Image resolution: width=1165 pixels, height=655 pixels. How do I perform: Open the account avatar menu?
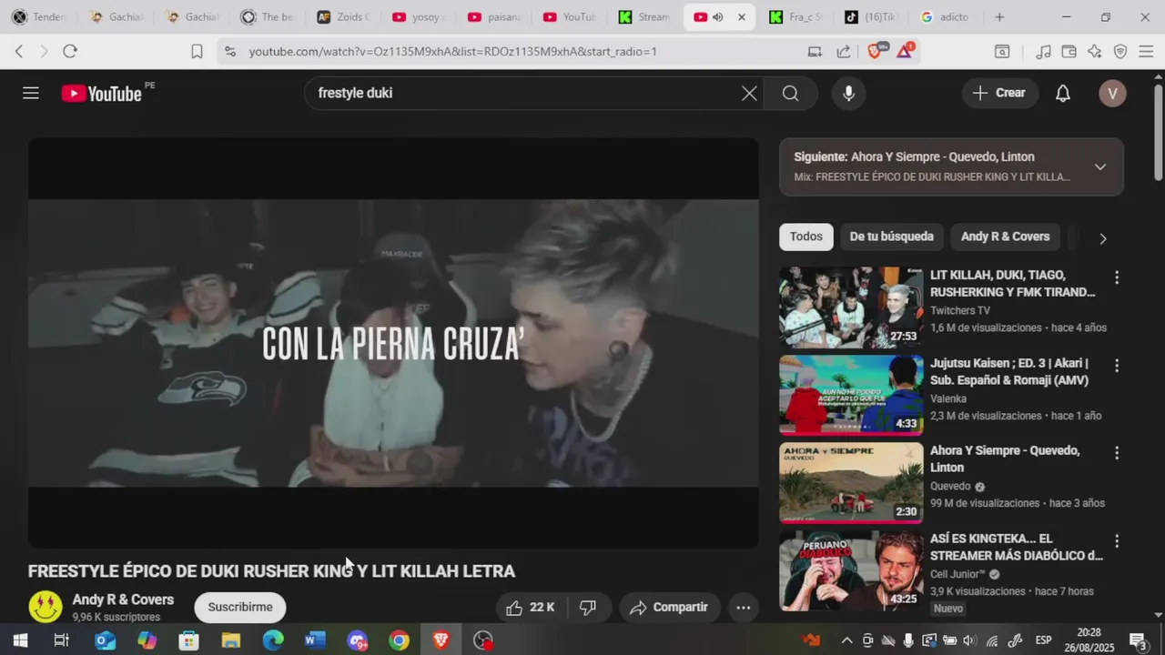(1112, 93)
